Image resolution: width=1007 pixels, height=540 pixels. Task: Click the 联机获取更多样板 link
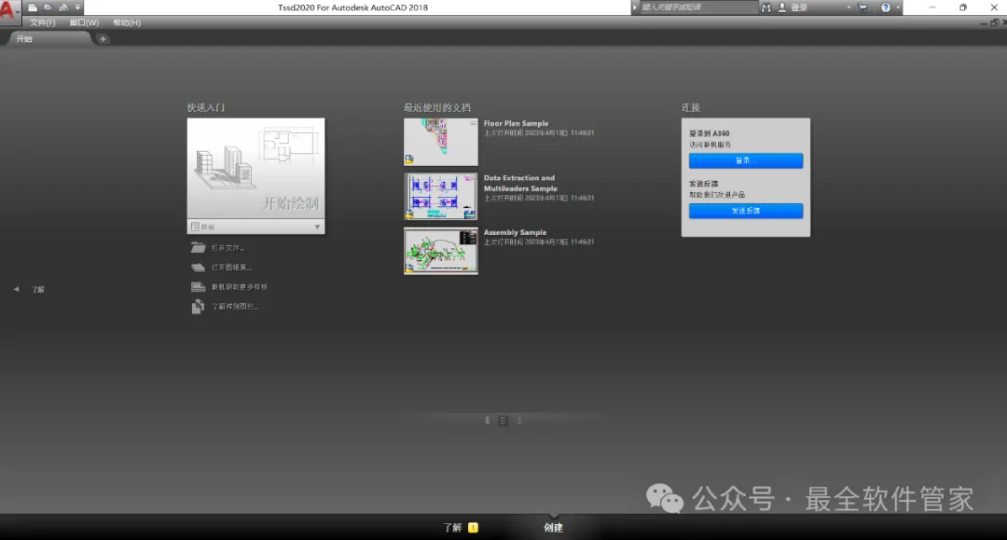(x=240, y=287)
